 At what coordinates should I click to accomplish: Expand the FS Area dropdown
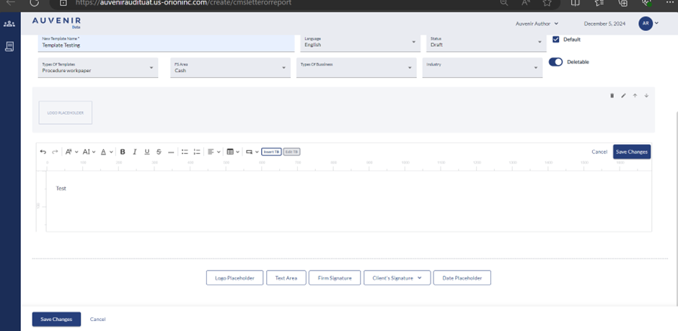tap(230, 68)
